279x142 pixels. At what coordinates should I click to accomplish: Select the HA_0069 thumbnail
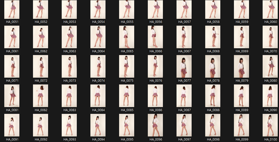[241, 37]
